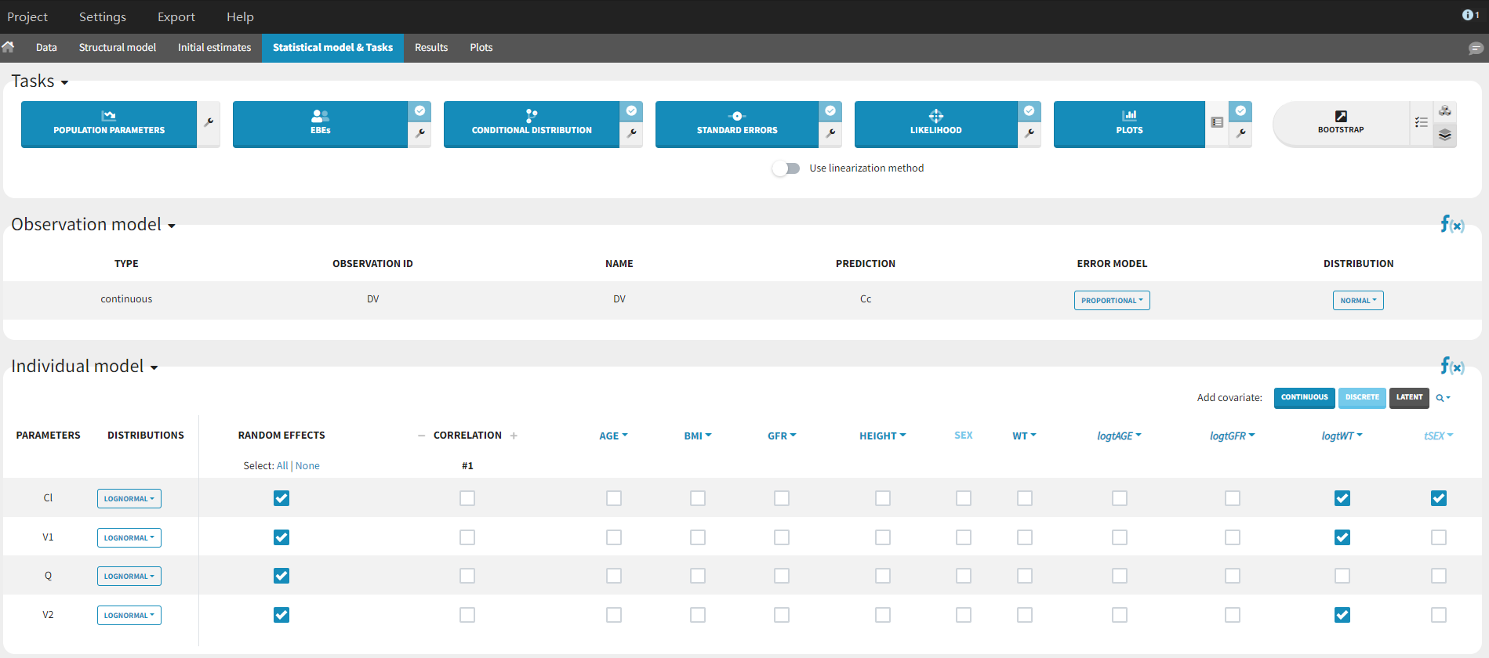
Task: Open the Results tab
Action: tap(431, 48)
